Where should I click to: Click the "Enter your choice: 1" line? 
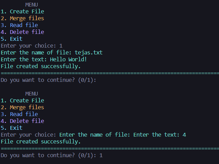(32, 46)
